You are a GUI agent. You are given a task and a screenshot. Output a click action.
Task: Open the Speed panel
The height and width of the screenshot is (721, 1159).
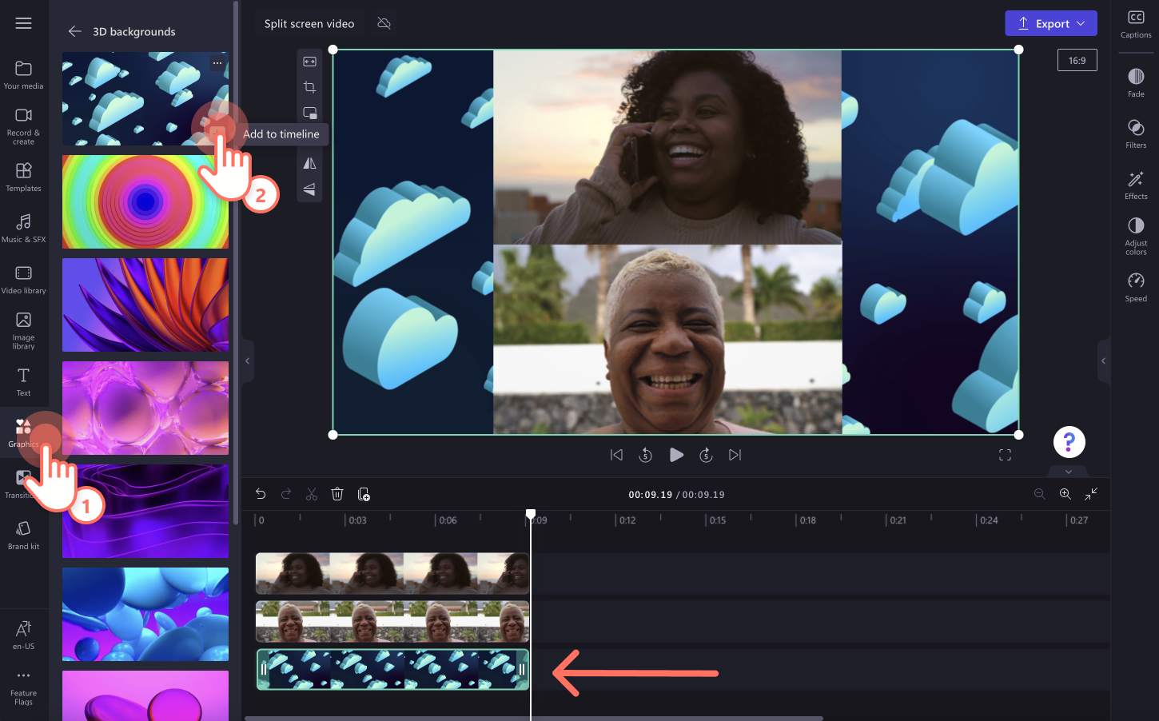[x=1135, y=288]
